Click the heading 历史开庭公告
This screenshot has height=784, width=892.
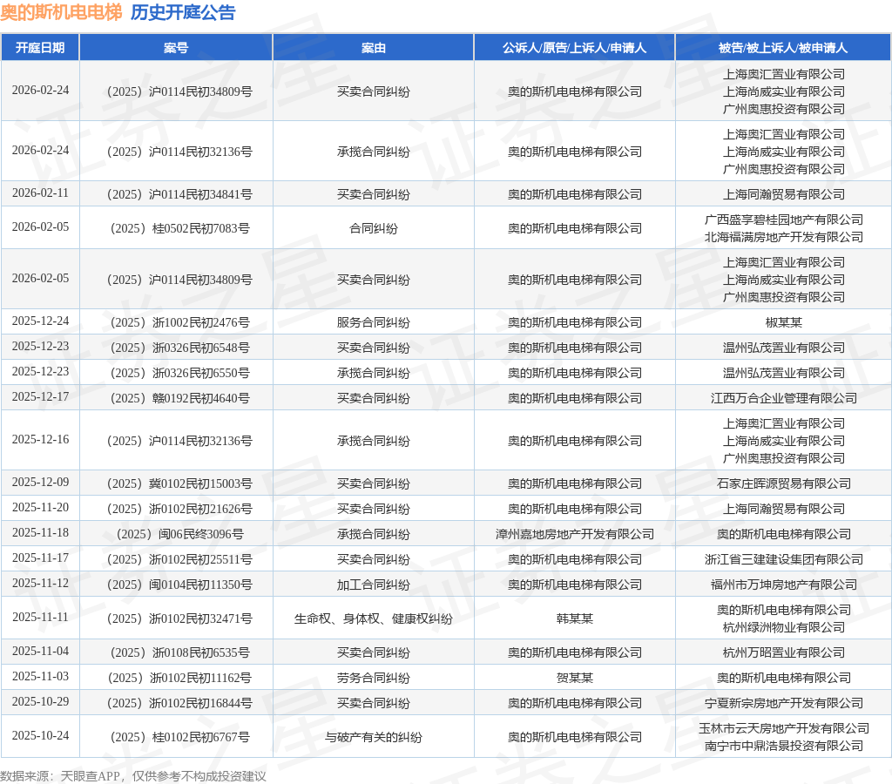tap(183, 12)
